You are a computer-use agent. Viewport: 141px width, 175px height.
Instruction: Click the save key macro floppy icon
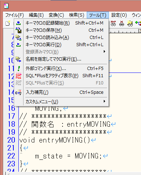[x=18, y=30]
